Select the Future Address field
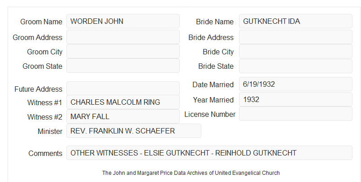This screenshot has width=361, height=182. [123, 89]
